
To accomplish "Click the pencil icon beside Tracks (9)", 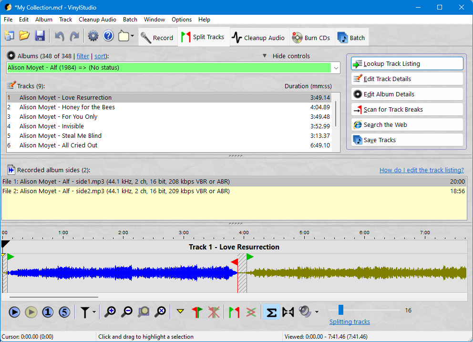I will [x=11, y=85].
